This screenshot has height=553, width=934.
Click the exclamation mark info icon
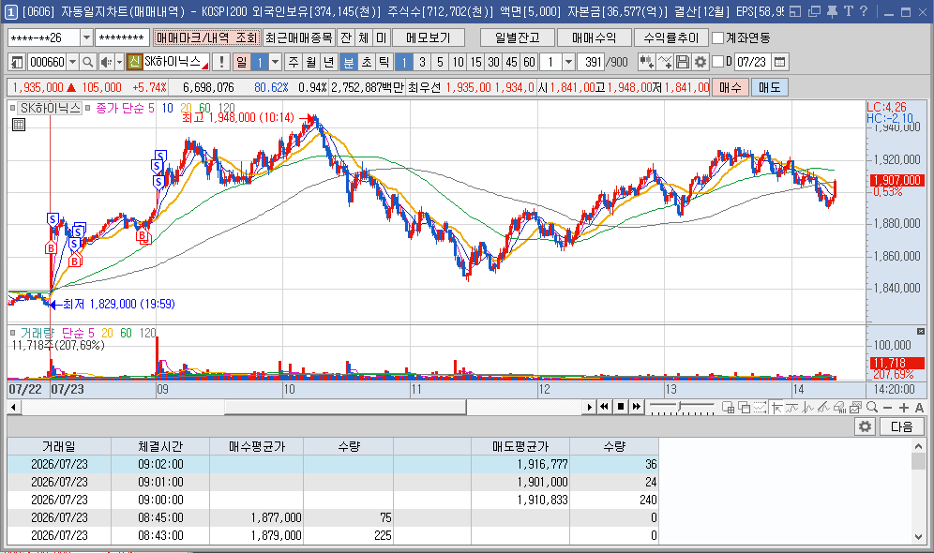tap(221, 62)
